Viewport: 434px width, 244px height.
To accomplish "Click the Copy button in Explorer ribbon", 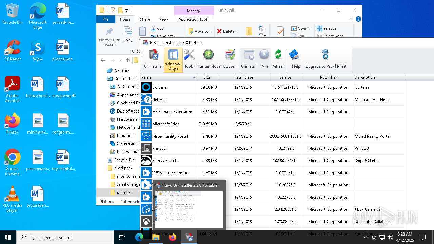I will [x=128, y=35].
